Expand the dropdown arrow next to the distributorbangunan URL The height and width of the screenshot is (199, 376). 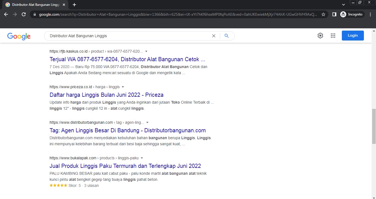(x=147, y=123)
